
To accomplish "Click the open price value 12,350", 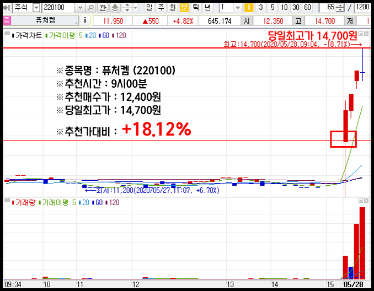I will coord(273,21).
